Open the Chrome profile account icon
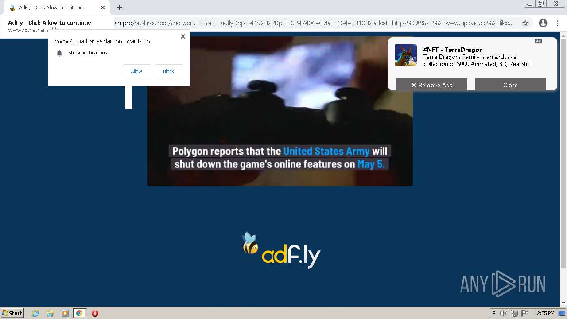The image size is (567, 319). (543, 23)
